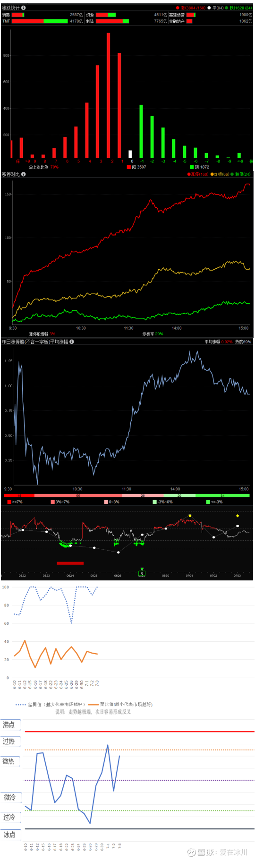The width and height of the screenshot is (255, 860).
Task: Click the red >=7% legend swatch
Action: 9,502
